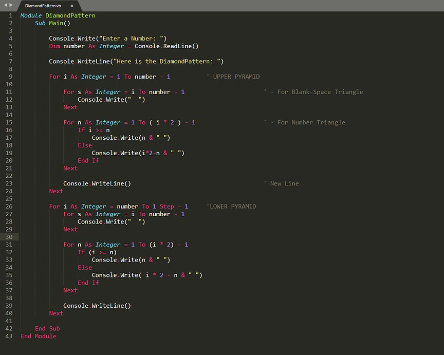Click 'Console.ReadLine()' on line 5

click(x=166, y=46)
